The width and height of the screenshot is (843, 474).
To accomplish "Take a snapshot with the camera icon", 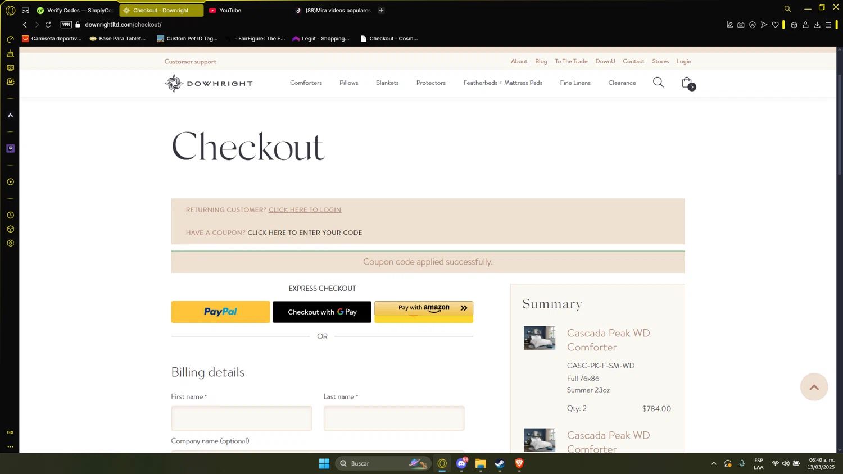I will 741,25.
